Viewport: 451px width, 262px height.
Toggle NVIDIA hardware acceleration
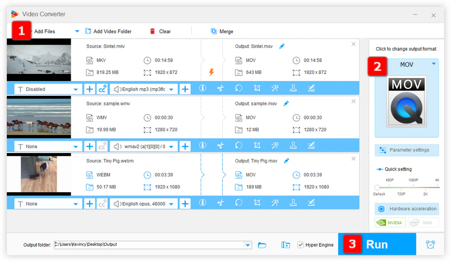tap(390, 222)
